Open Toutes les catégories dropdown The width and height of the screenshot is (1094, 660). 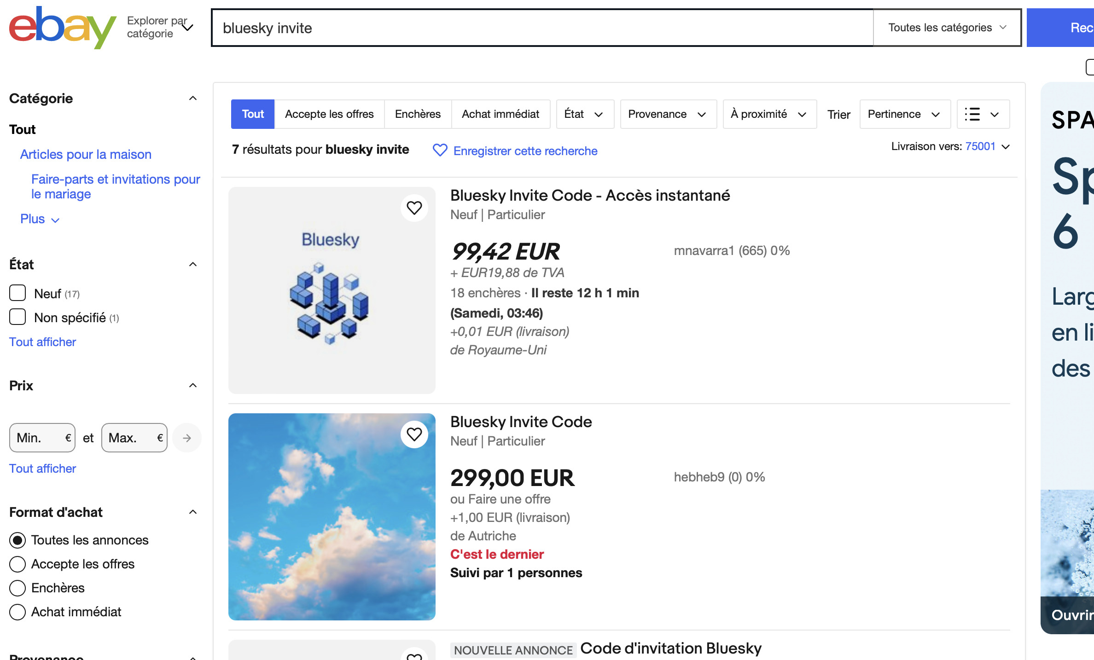click(947, 28)
